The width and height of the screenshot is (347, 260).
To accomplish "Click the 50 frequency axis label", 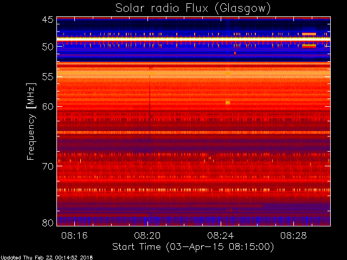I will 48,47.
